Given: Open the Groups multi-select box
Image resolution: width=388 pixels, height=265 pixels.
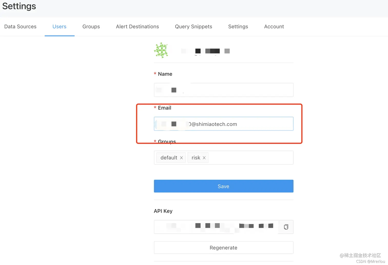Looking at the screenshot, I should [224, 158].
